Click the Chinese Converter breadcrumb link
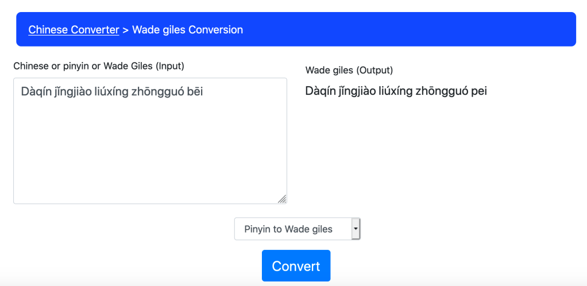The height and width of the screenshot is (286, 587). (74, 30)
